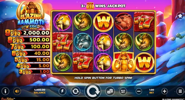Spin the reels with the main button
This screenshot has height=100, width=185.
(x=93, y=91)
